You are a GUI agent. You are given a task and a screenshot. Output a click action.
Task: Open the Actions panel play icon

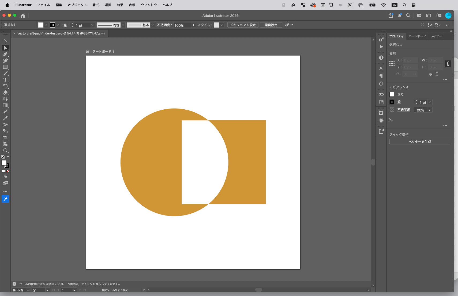pyautogui.click(x=381, y=47)
